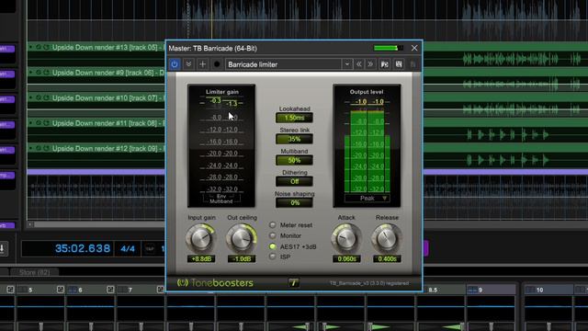
Task: Select the Upside Down render #11 track item
Action: [x=96, y=123]
